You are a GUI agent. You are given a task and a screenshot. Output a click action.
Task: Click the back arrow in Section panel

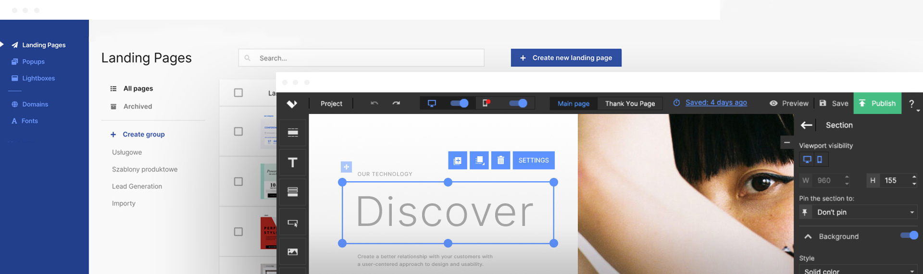tap(807, 125)
